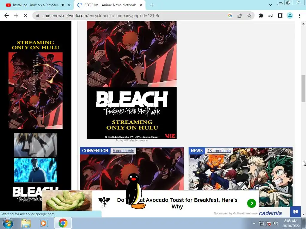Click the page scrollbar thumb
Viewport: 306px width, 229px height.
pyautogui.click(x=303, y=89)
